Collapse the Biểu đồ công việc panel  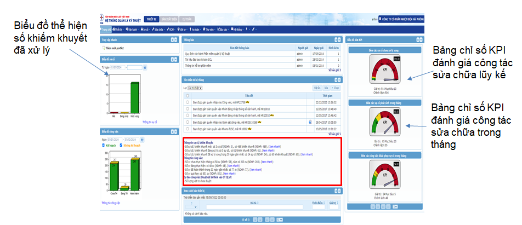point(176,132)
